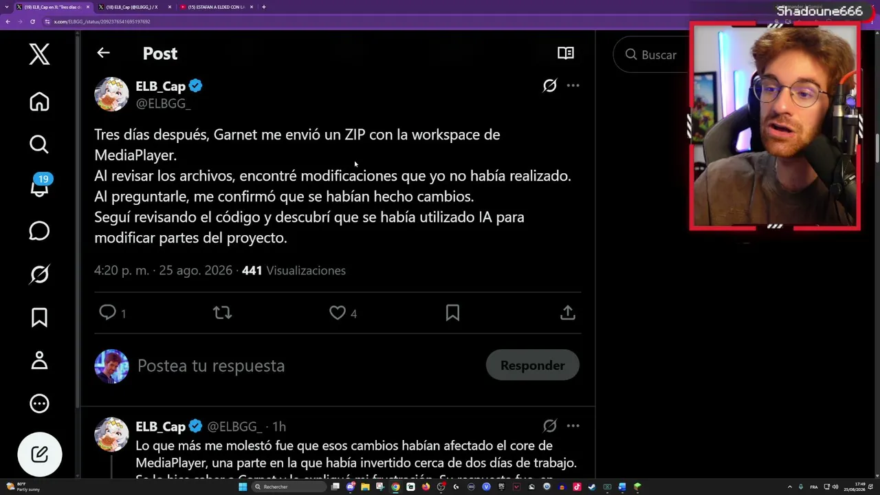Repost the main post
This screenshot has width=880, height=495.
(222, 313)
